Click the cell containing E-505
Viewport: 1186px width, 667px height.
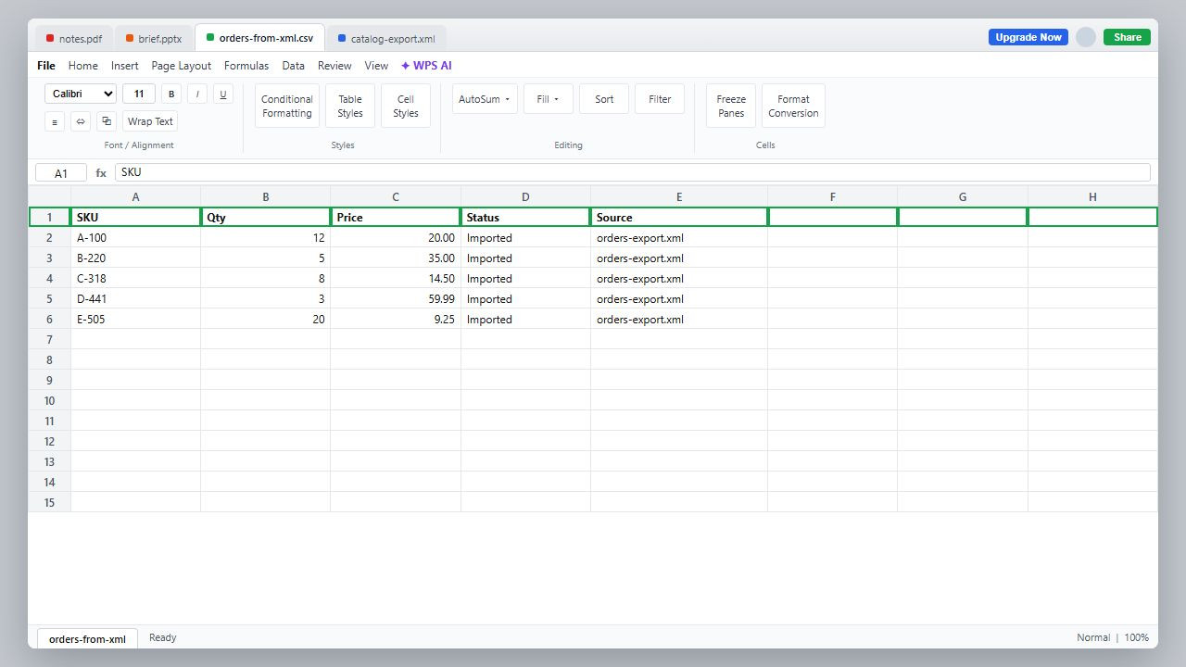(135, 320)
